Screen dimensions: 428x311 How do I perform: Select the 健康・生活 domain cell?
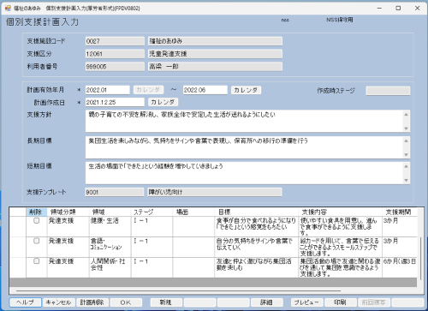(110, 226)
